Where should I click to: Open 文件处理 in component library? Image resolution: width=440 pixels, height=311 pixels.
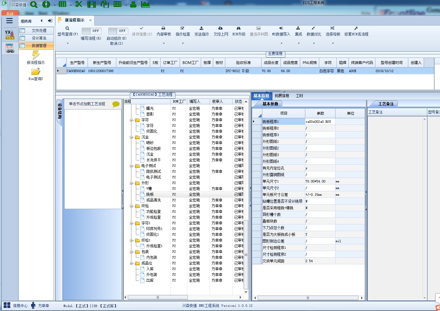36,31
